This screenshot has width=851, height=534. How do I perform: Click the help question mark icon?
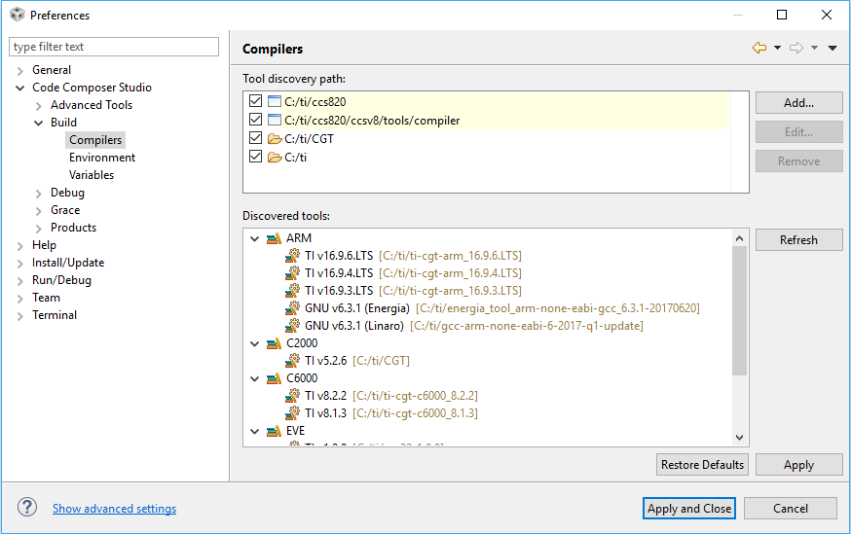tap(27, 508)
